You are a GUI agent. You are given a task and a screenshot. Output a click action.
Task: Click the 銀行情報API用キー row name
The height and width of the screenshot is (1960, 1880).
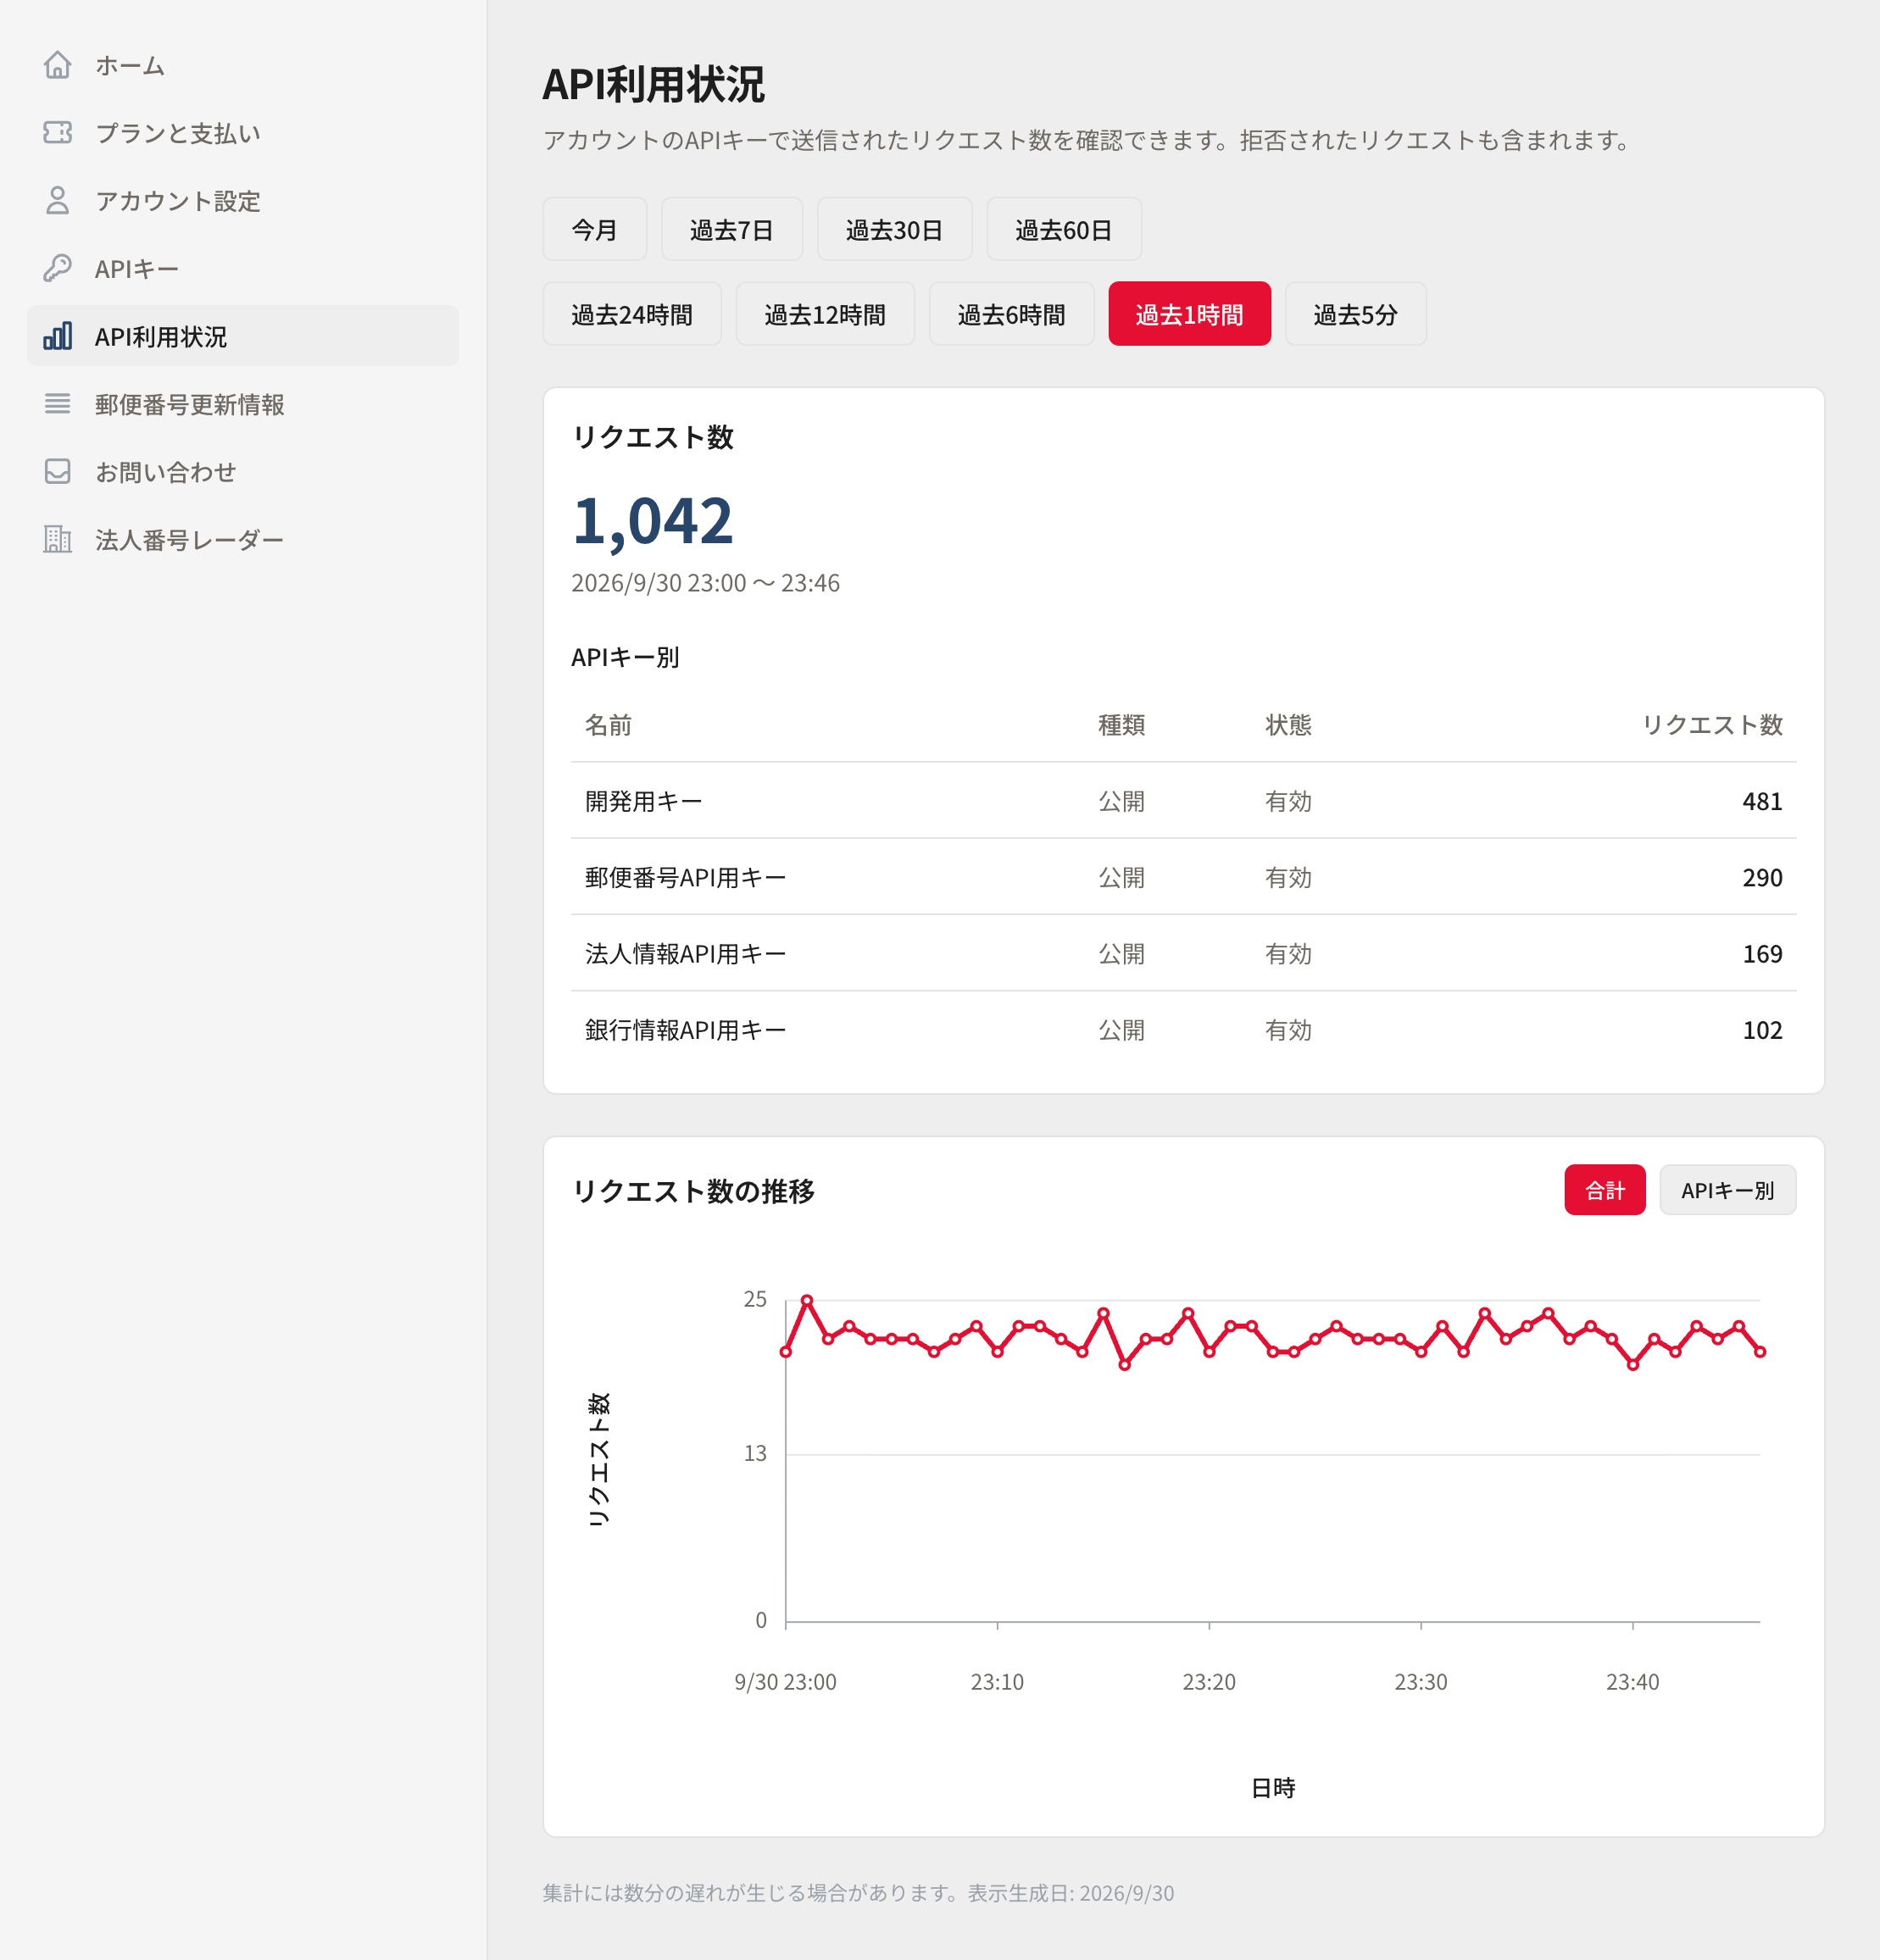click(x=686, y=1030)
